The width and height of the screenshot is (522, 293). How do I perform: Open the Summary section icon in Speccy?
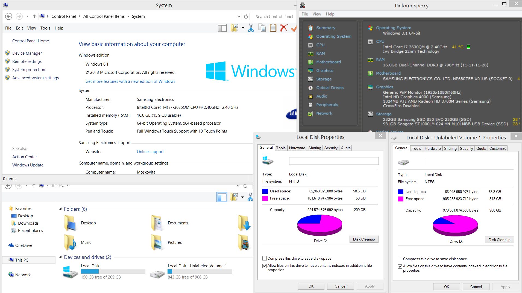(x=310, y=28)
